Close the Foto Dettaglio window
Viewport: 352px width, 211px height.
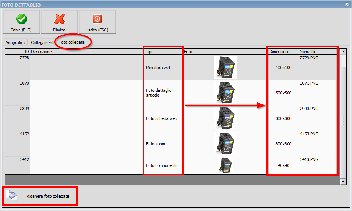point(347,5)
